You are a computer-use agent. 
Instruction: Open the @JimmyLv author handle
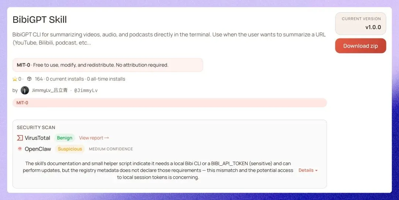pos(86,90)
